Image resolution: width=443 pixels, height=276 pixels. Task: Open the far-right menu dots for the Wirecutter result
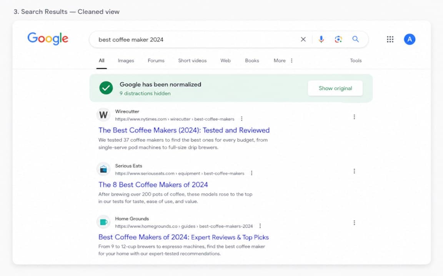[x=354, y=117]
